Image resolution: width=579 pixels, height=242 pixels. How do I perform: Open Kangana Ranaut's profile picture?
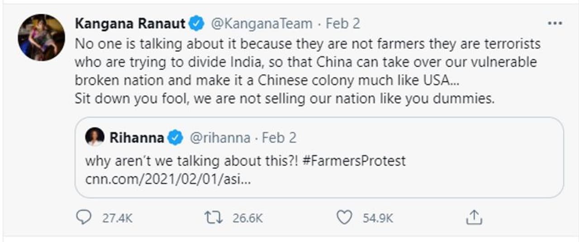[x=41, y=37]
